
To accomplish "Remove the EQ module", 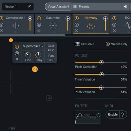I will [x=114, y=30].
